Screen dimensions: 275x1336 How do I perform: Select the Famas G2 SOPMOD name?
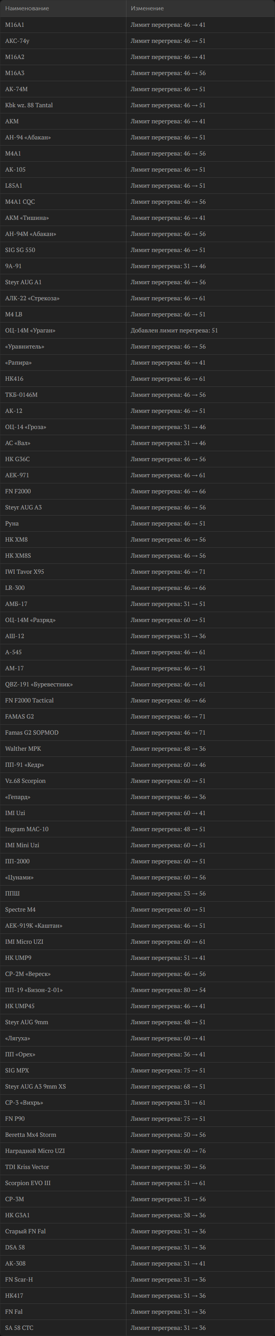[32, 732]
